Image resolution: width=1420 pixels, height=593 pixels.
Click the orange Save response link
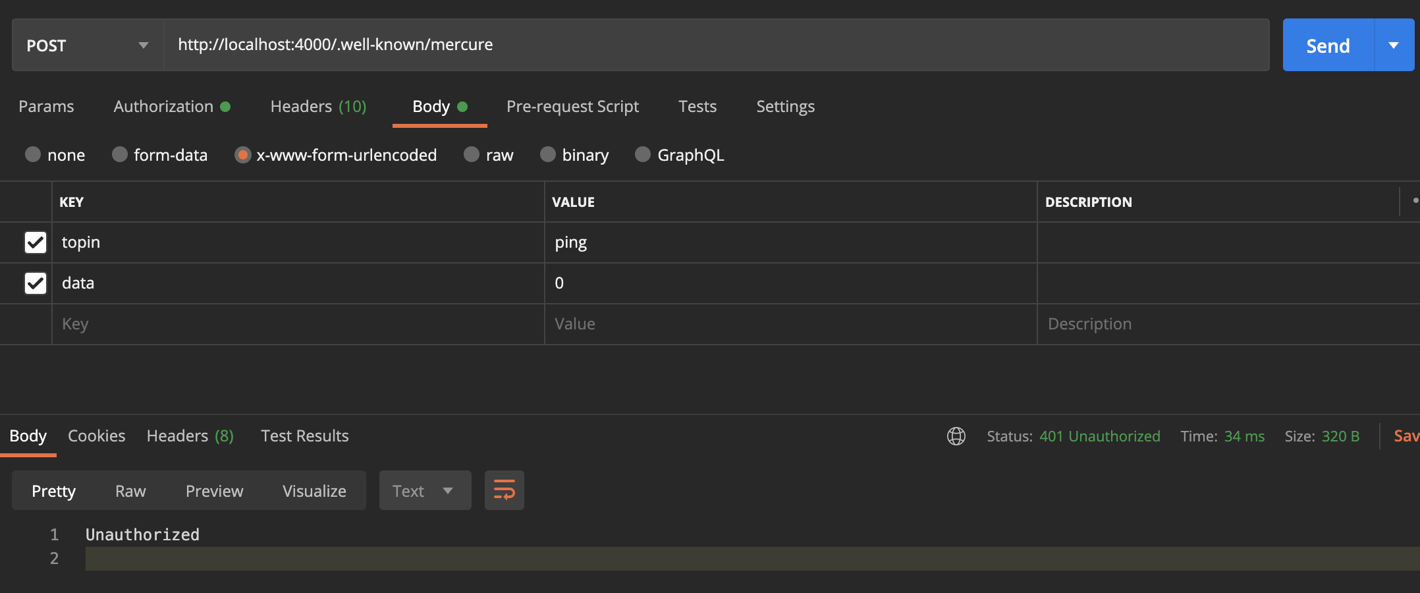tap(1406, 436)
